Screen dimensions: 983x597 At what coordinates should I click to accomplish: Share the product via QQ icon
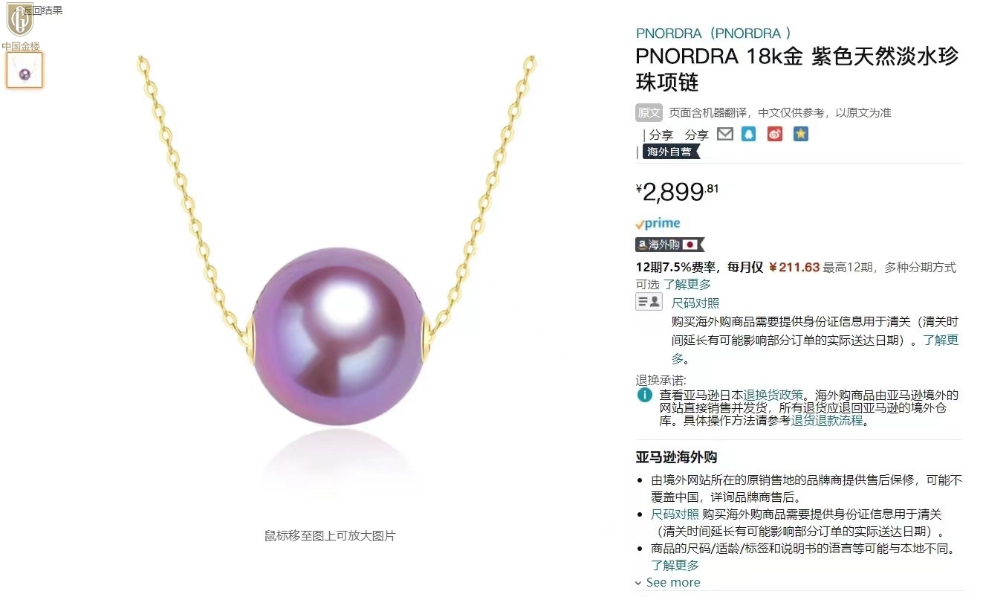(749, 134)
